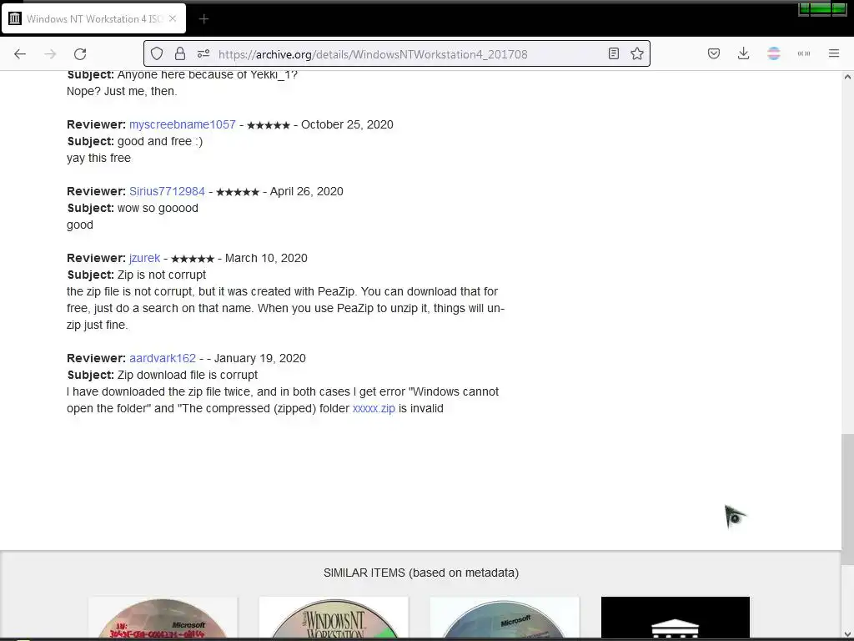This screenshot has width=854, height=641.
Task: Open reviewer jzurek profile
Action: coord(144,258)
